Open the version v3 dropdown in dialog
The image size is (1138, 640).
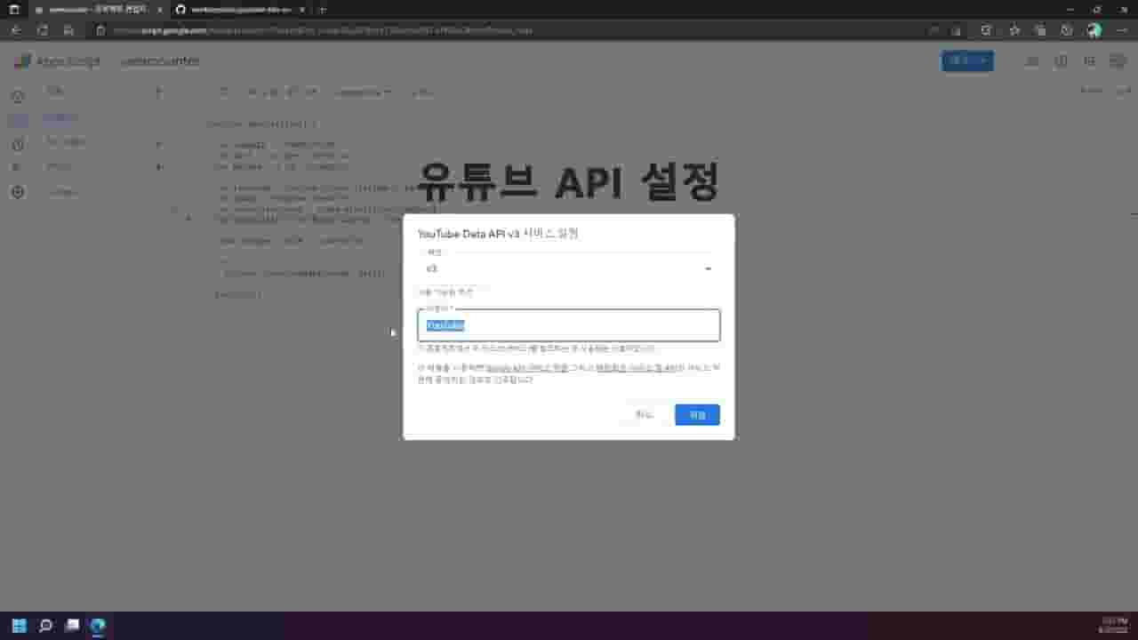click(x=569, y=268)
